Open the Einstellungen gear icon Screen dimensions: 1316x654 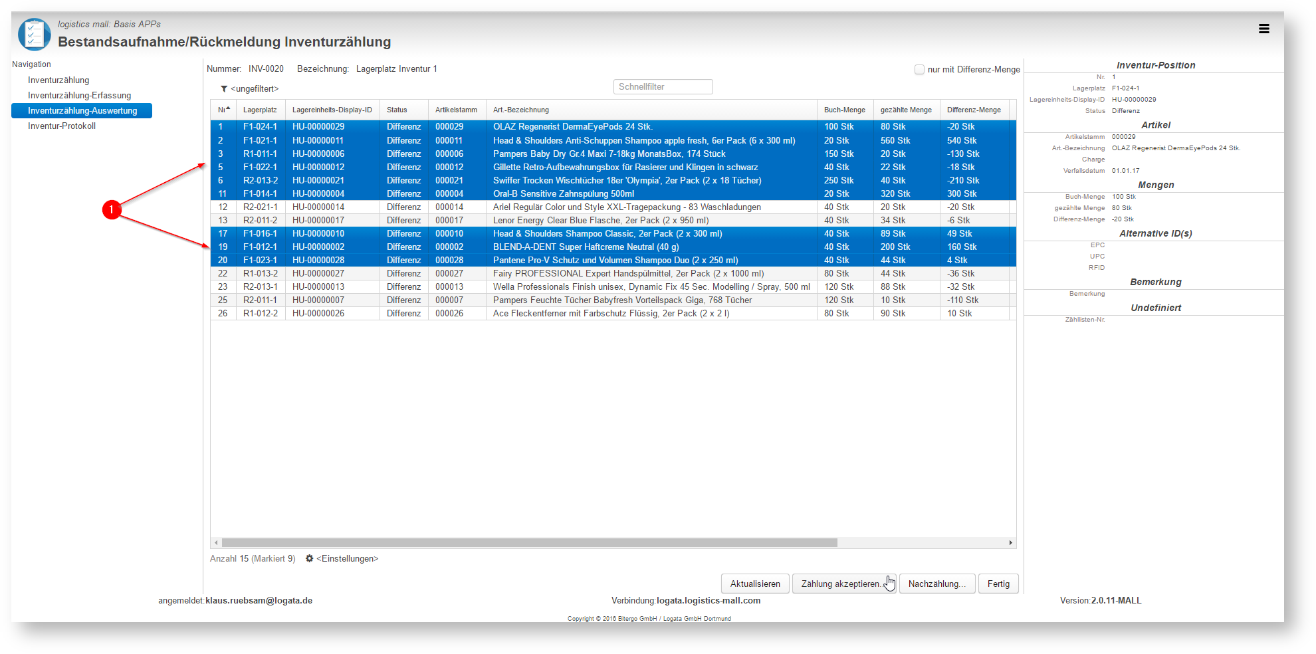point(309,558)
